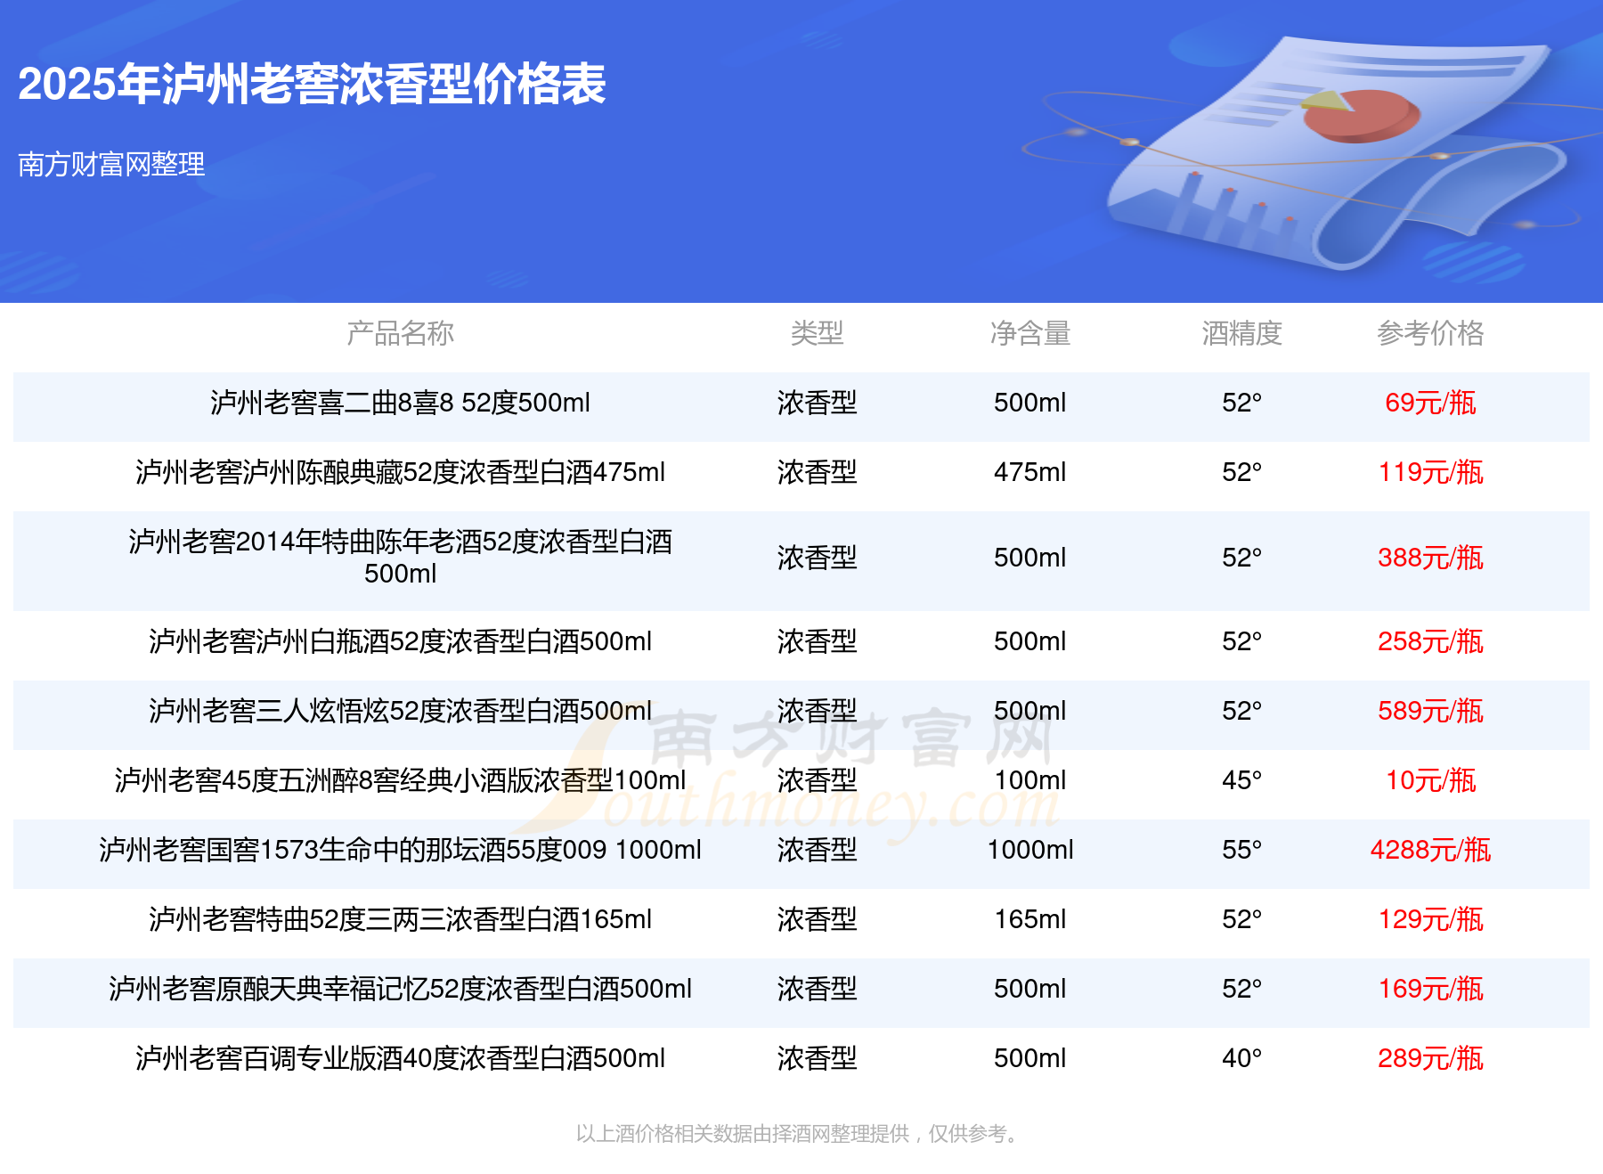Viewport: 1603px width, 1174px height.
Task: Click the 产品名称 column header
Action: pos(401,333)
